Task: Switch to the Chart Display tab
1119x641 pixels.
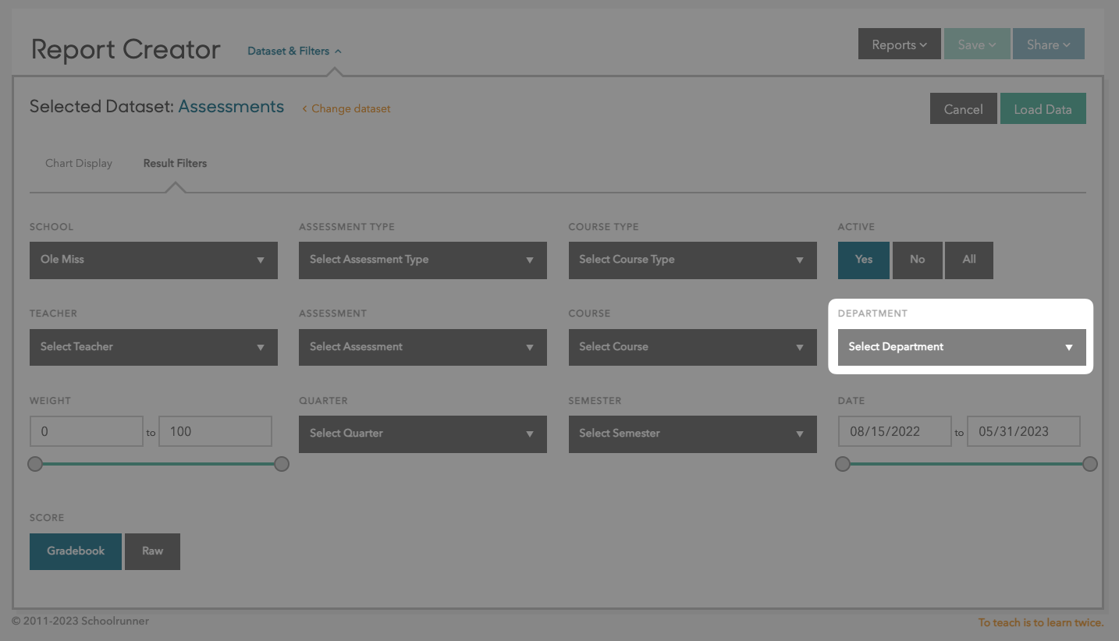Action: [x=79, y=164]
